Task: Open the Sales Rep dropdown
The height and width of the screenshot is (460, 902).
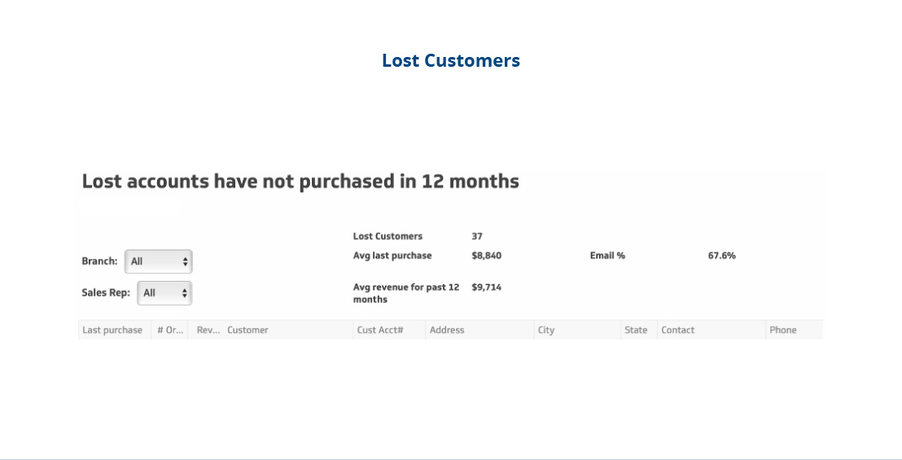Action: (x=164, y=292)
